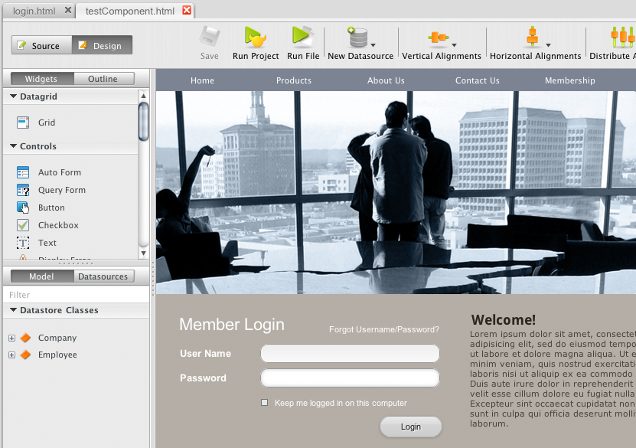The image size is (636, 448).
Task: Click the New Datasource icon
Action: pyautogui.click(x=357, y=37)
